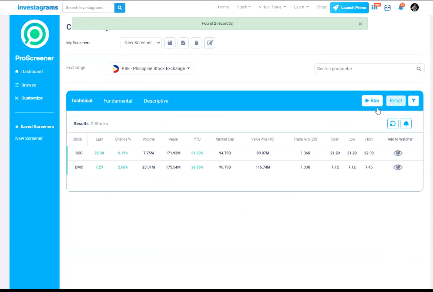The width and height of the screenshot is (433, 292).
Task: Click DMC market cap 96.79B
Action: coord(225,167)
